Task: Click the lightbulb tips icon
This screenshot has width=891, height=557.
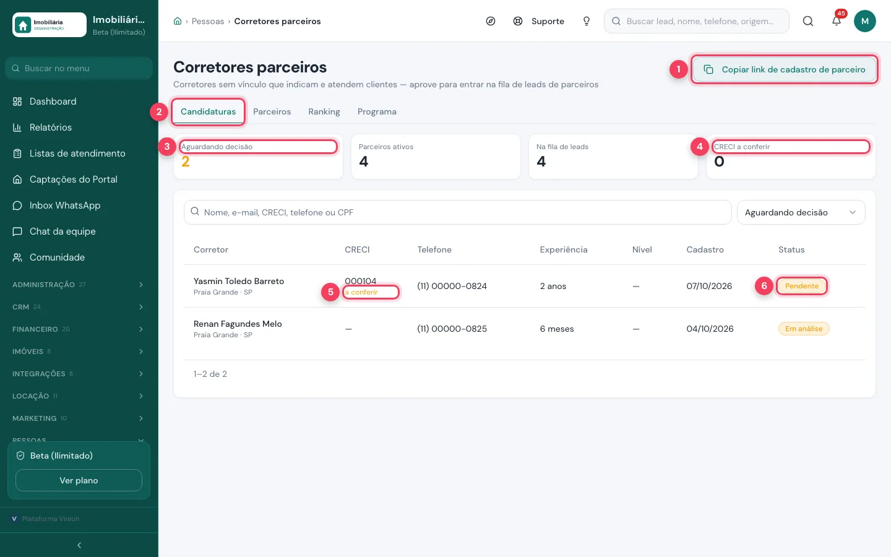Action: point(587,21)
